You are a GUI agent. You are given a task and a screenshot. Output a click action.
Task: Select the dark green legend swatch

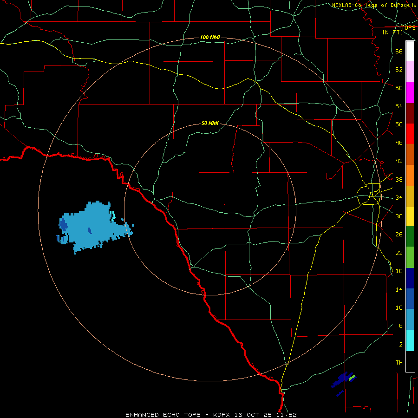(x=410, y=236)
